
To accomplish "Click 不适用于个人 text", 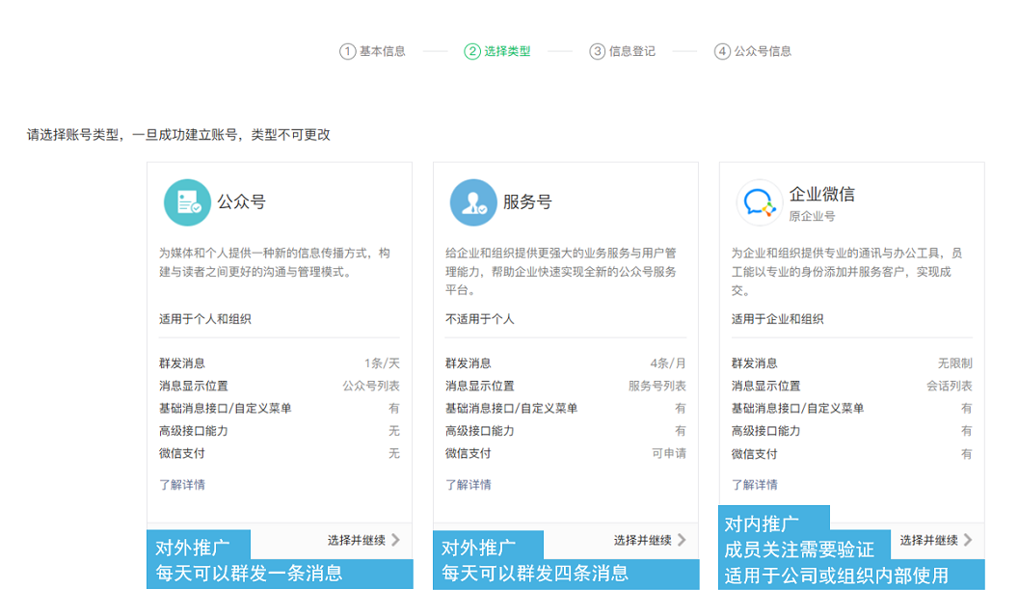I will [480, 319].
